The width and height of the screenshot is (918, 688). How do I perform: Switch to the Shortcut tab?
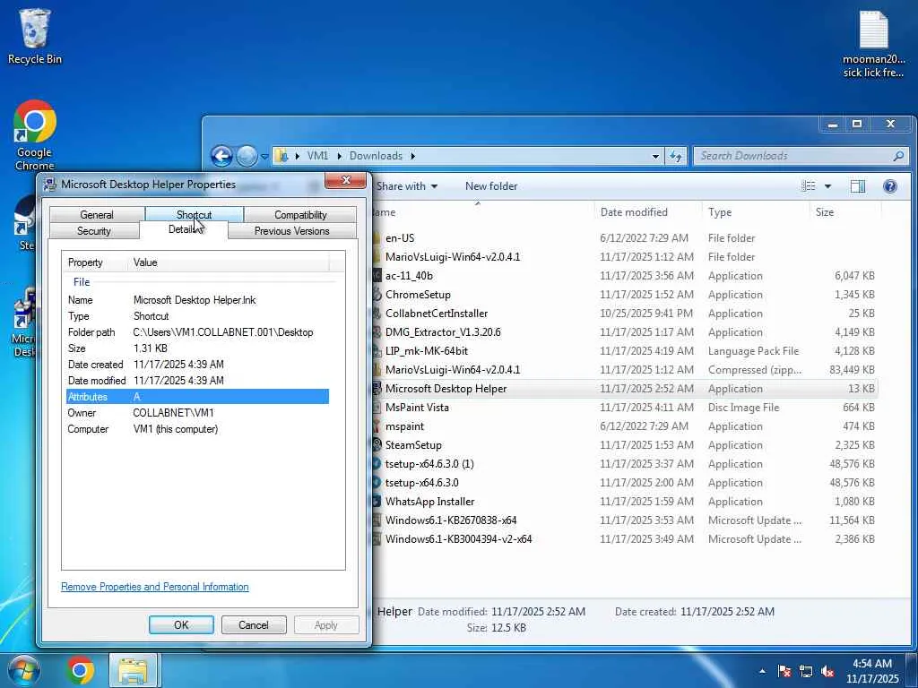pos(194,214)
